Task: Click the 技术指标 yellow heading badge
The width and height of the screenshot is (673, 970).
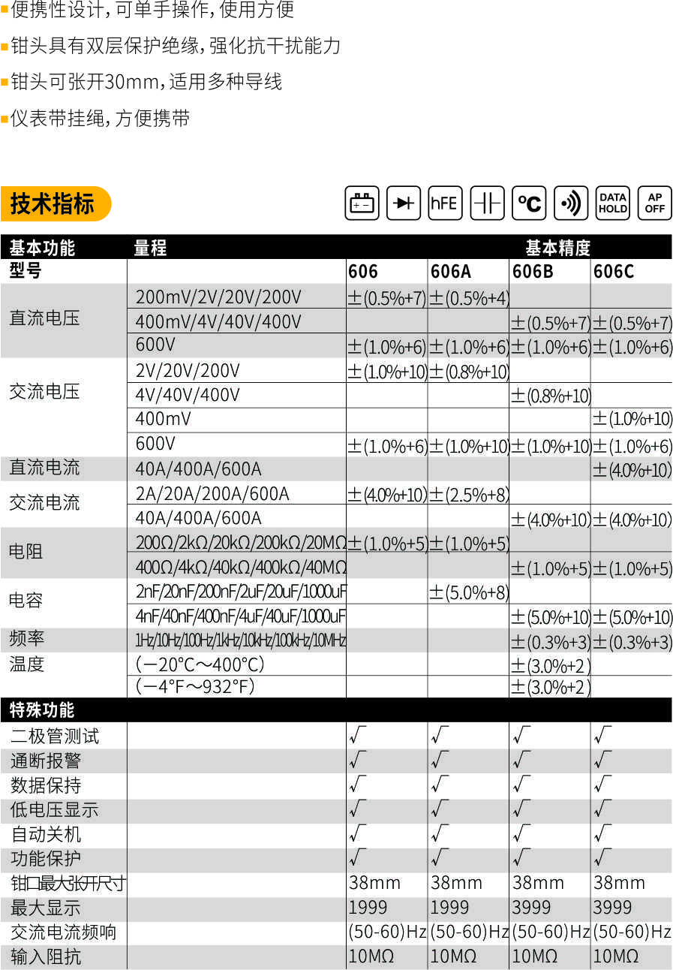Action: click(x=54, y=204)
